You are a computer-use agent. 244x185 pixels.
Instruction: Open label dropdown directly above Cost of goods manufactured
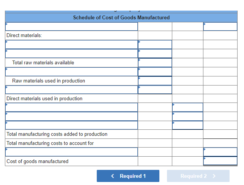point(72,152)
